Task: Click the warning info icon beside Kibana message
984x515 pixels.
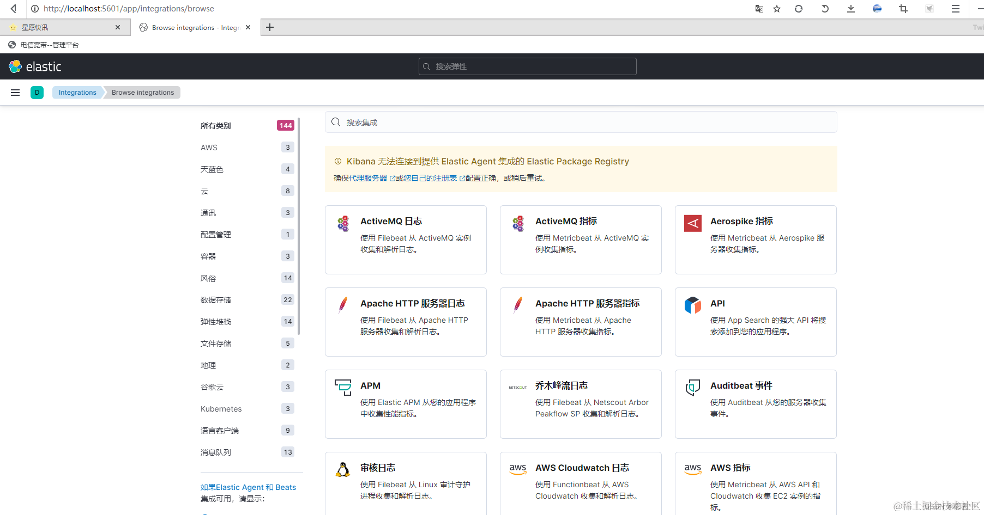Action: click(338, 162)
